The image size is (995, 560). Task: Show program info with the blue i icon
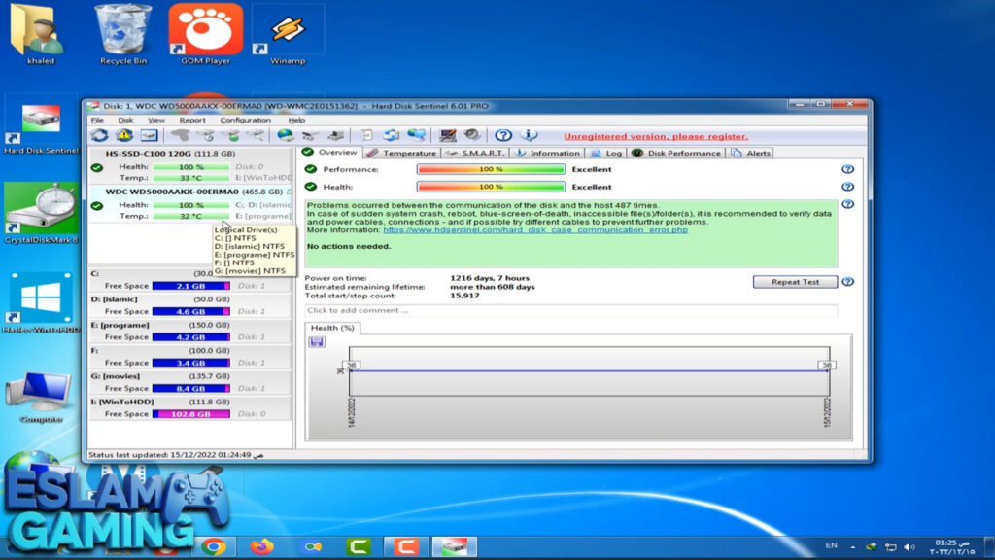click(x=528, y=136)
